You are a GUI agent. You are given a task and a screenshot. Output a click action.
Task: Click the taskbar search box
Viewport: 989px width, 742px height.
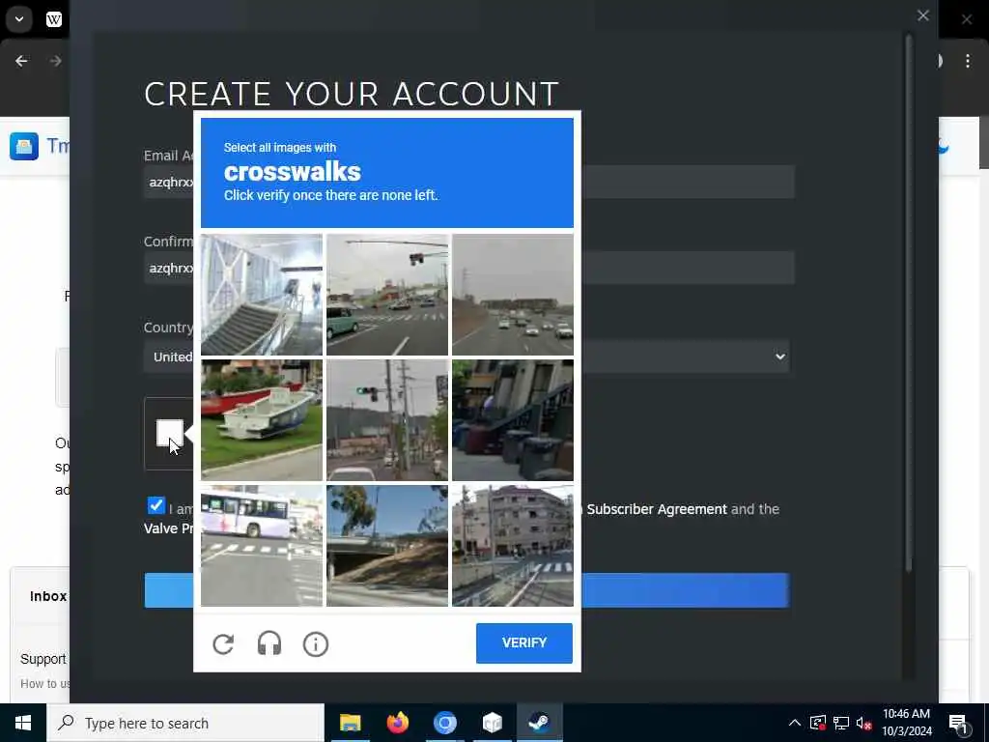(x=185, y=723)
